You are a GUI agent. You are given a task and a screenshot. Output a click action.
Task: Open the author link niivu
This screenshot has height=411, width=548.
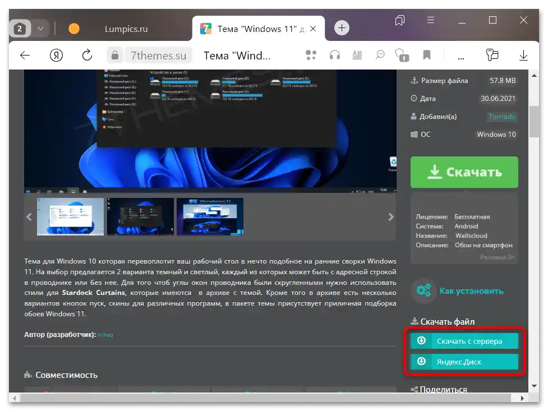tap(105, 334)
